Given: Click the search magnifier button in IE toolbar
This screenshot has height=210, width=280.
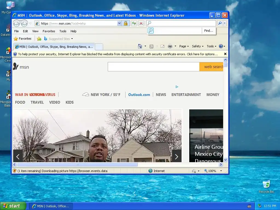Looking at the screenshot, I should click(x=220, y=23).
